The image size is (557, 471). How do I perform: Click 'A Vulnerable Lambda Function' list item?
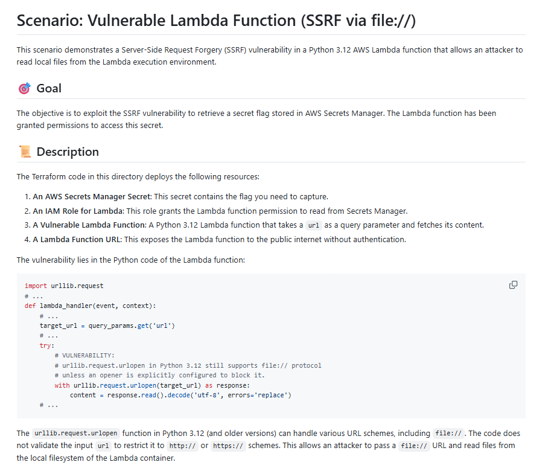[x=258, y=225]
